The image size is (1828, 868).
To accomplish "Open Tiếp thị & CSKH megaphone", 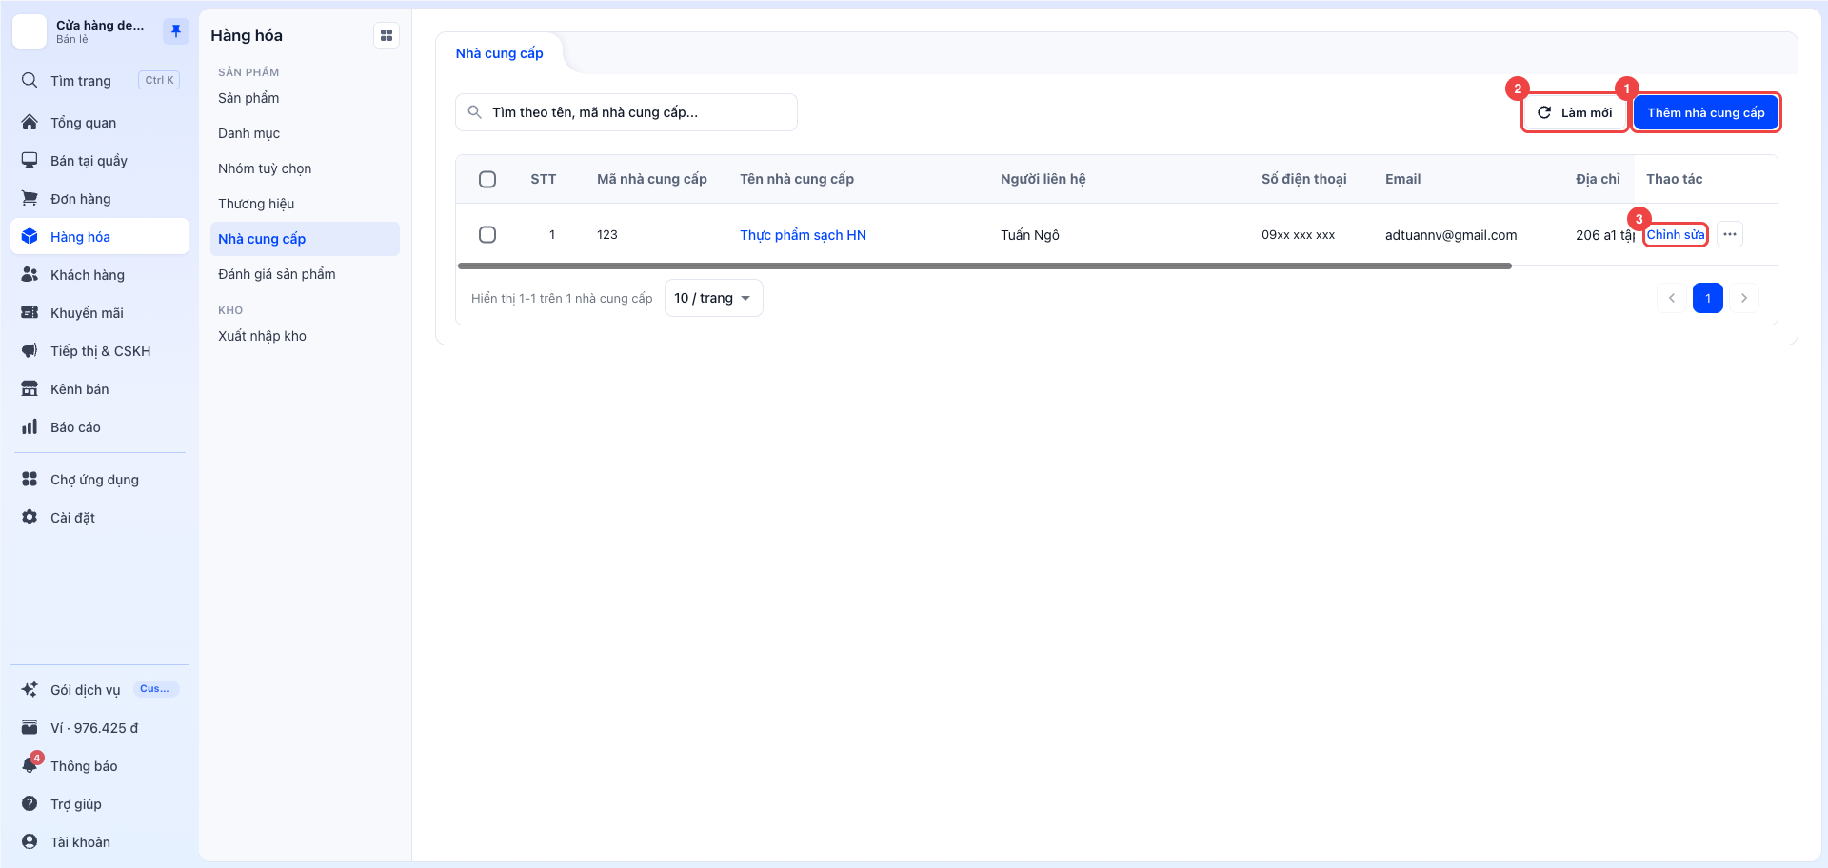I will 30,350.
